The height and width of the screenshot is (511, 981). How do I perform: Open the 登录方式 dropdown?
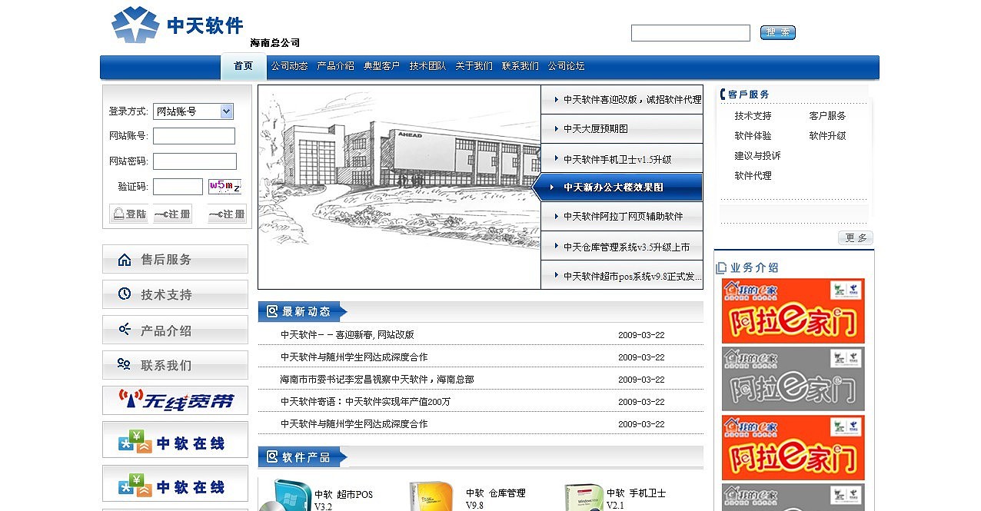[x=225, y=111]
